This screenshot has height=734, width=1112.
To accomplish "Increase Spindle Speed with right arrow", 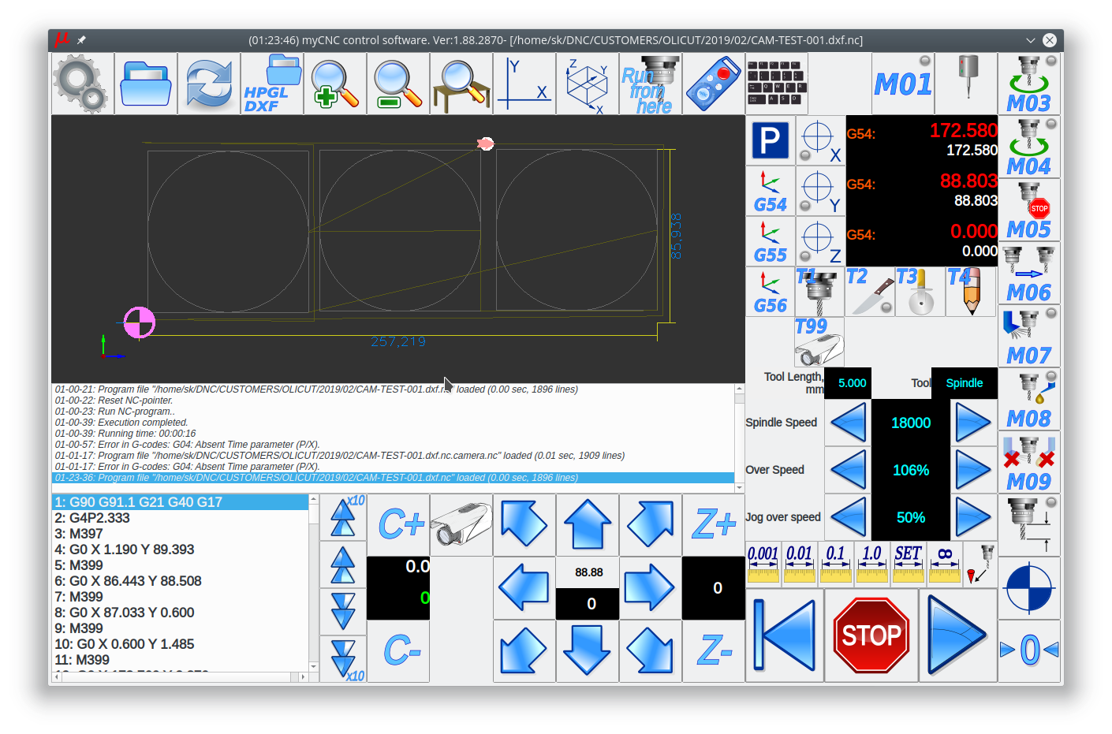I will 973,423.
